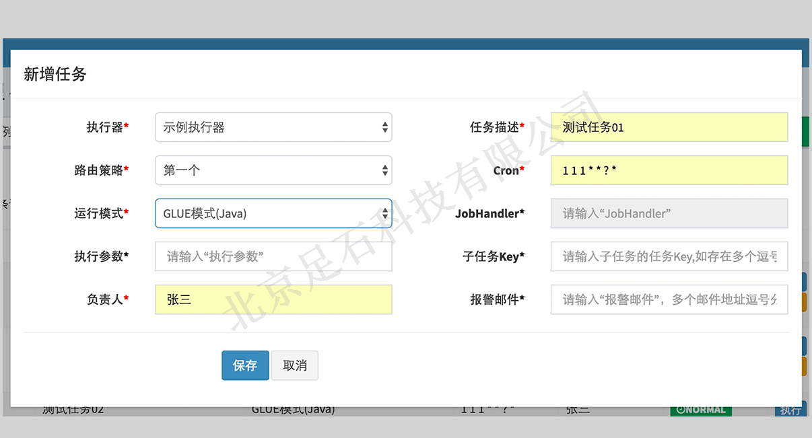Screen dimensions: 812x438
Task: Focus the Cron expression input field
Action: pos(669,170)
